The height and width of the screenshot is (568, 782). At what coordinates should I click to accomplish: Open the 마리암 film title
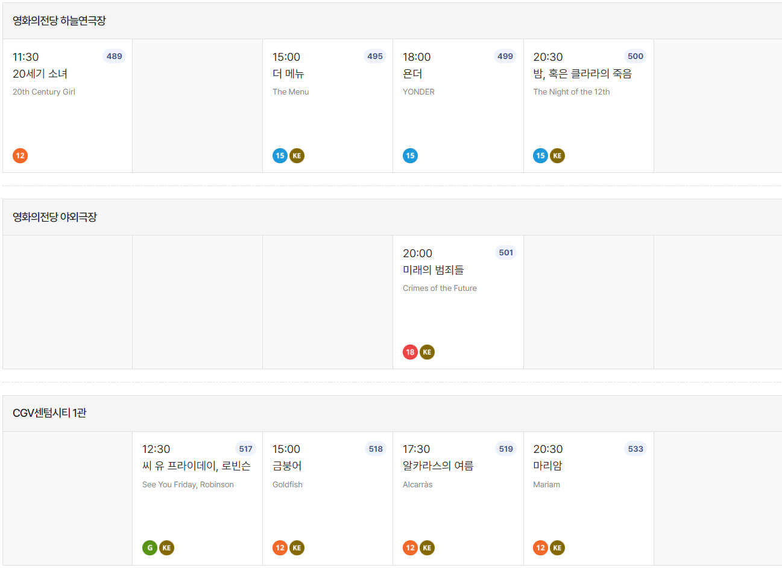click(547, 466)
